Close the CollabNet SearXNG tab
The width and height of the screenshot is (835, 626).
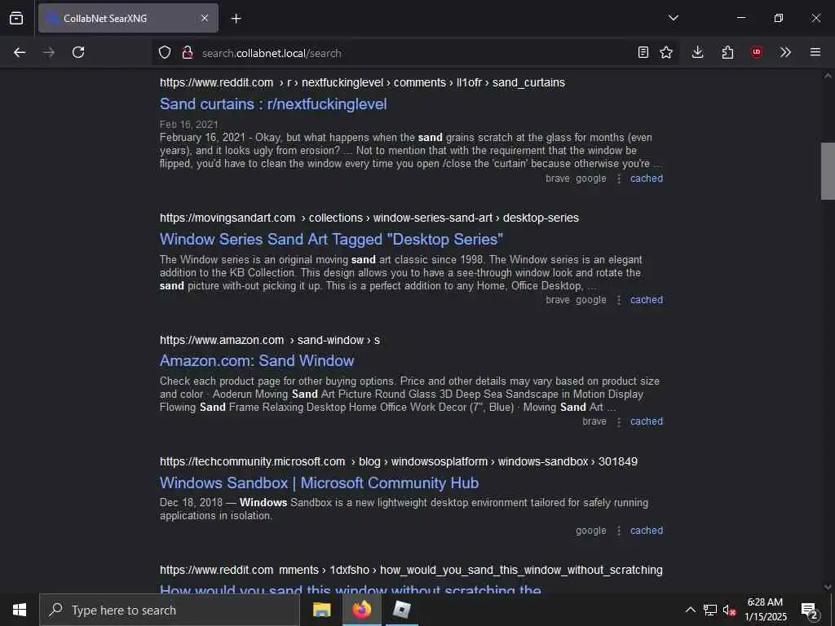[x=205, y=18]
